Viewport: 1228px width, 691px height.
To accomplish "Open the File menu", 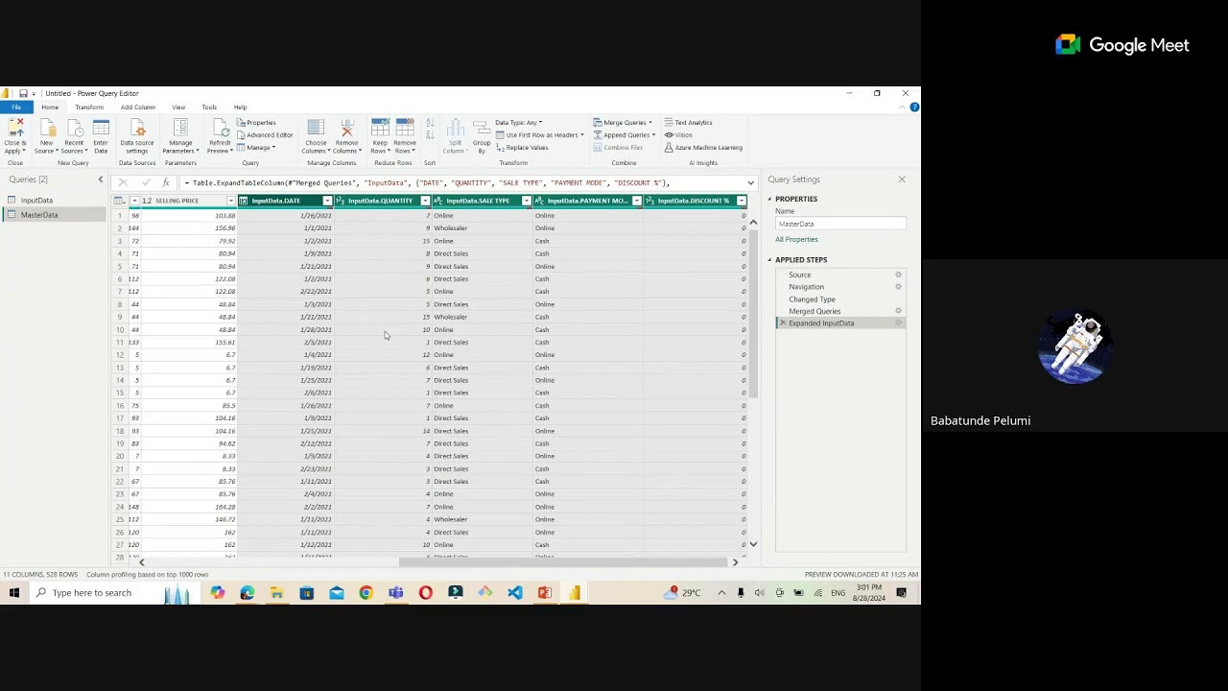I will (16, 107).
